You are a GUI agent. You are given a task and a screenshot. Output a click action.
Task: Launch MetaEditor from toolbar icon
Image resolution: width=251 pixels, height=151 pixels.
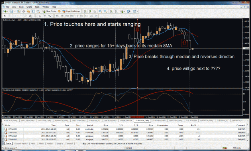(59, 11)
